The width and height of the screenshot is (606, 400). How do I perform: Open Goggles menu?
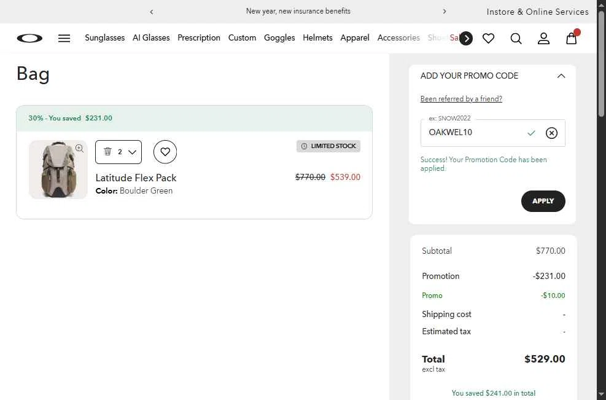(x=279, y=37)
